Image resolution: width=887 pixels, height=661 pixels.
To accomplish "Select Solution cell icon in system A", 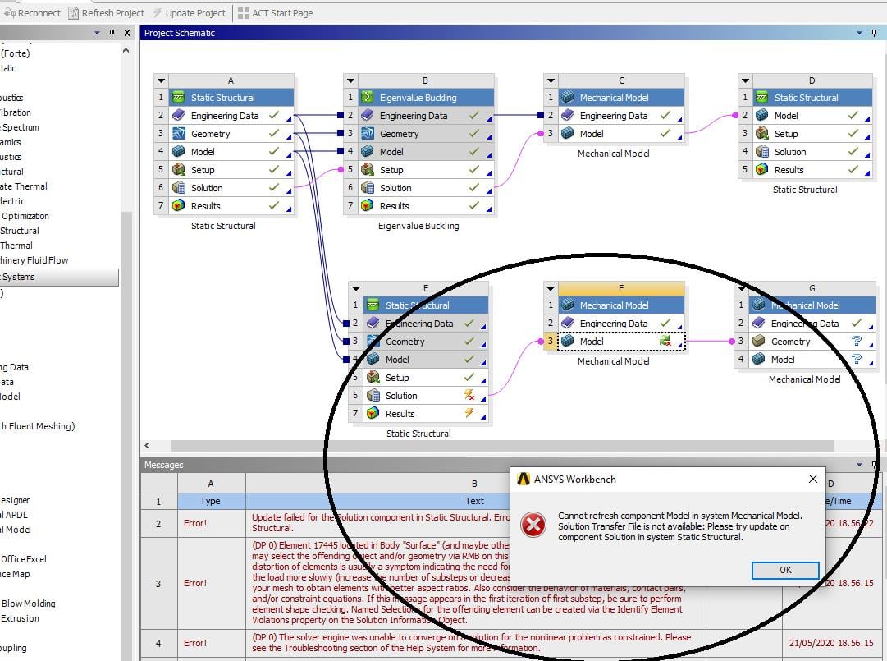I will 179,188.
